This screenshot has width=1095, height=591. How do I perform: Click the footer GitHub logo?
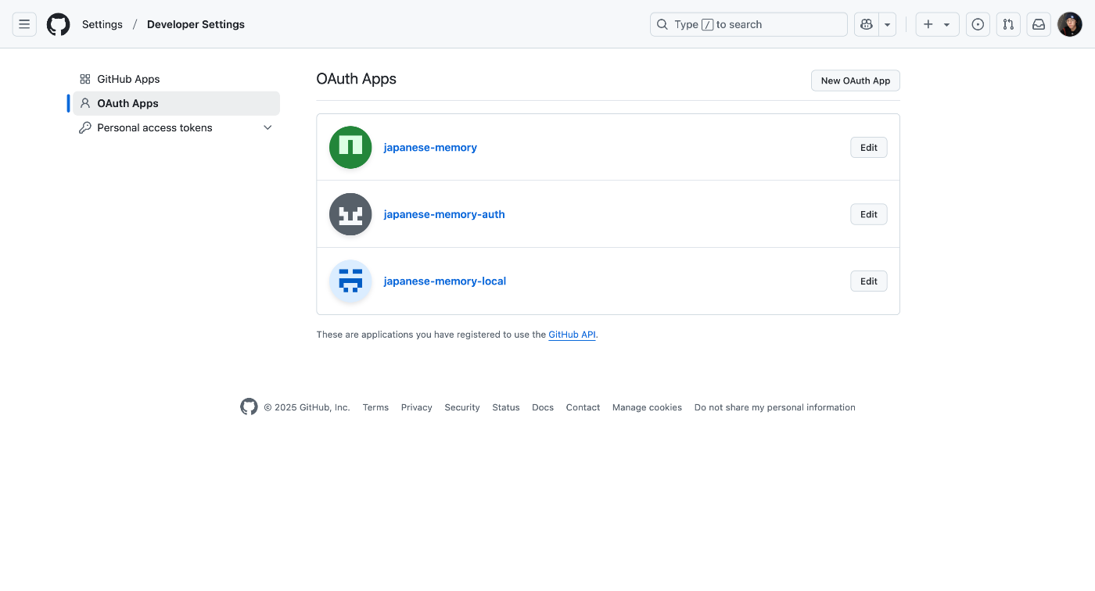[x=249, y=407]
